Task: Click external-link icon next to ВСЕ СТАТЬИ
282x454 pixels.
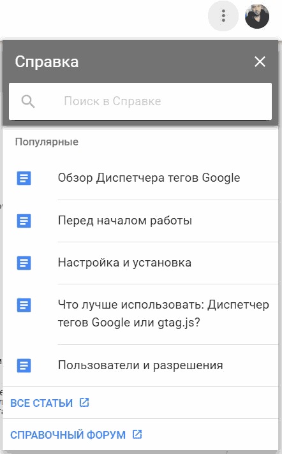Action: tap(84, 402)
